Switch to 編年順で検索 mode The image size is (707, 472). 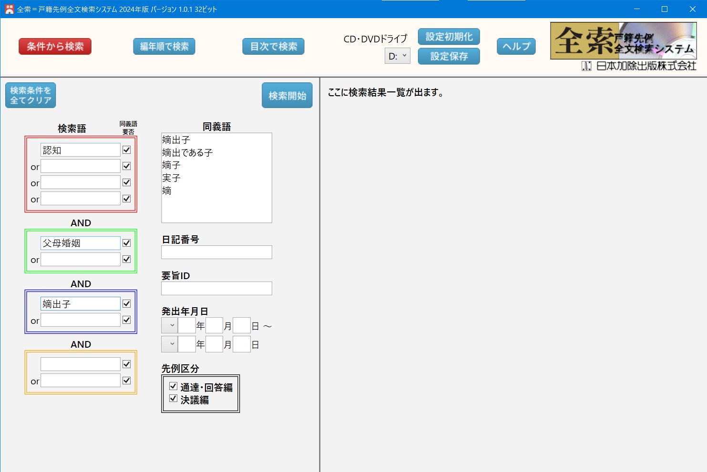(x=164, y=47)
